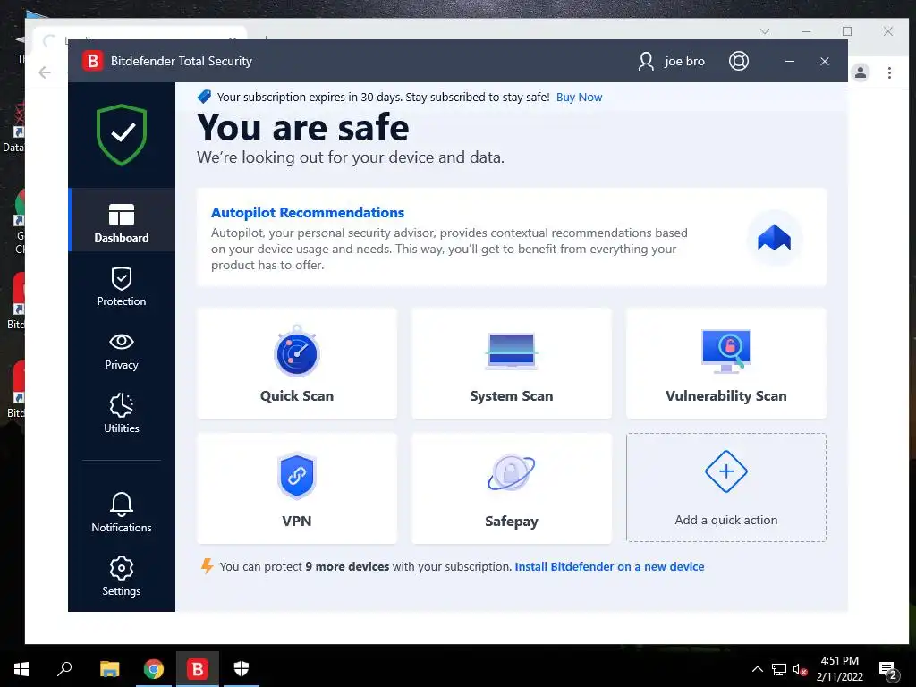
Task: Open the clock showing 4:51 PM
Action: pos(839,669)
